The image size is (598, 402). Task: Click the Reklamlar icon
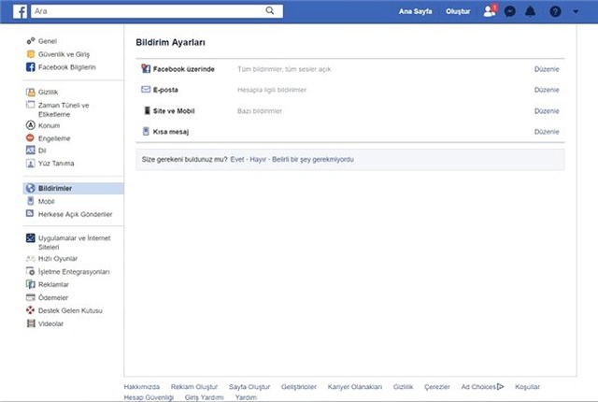coord(30,284)
